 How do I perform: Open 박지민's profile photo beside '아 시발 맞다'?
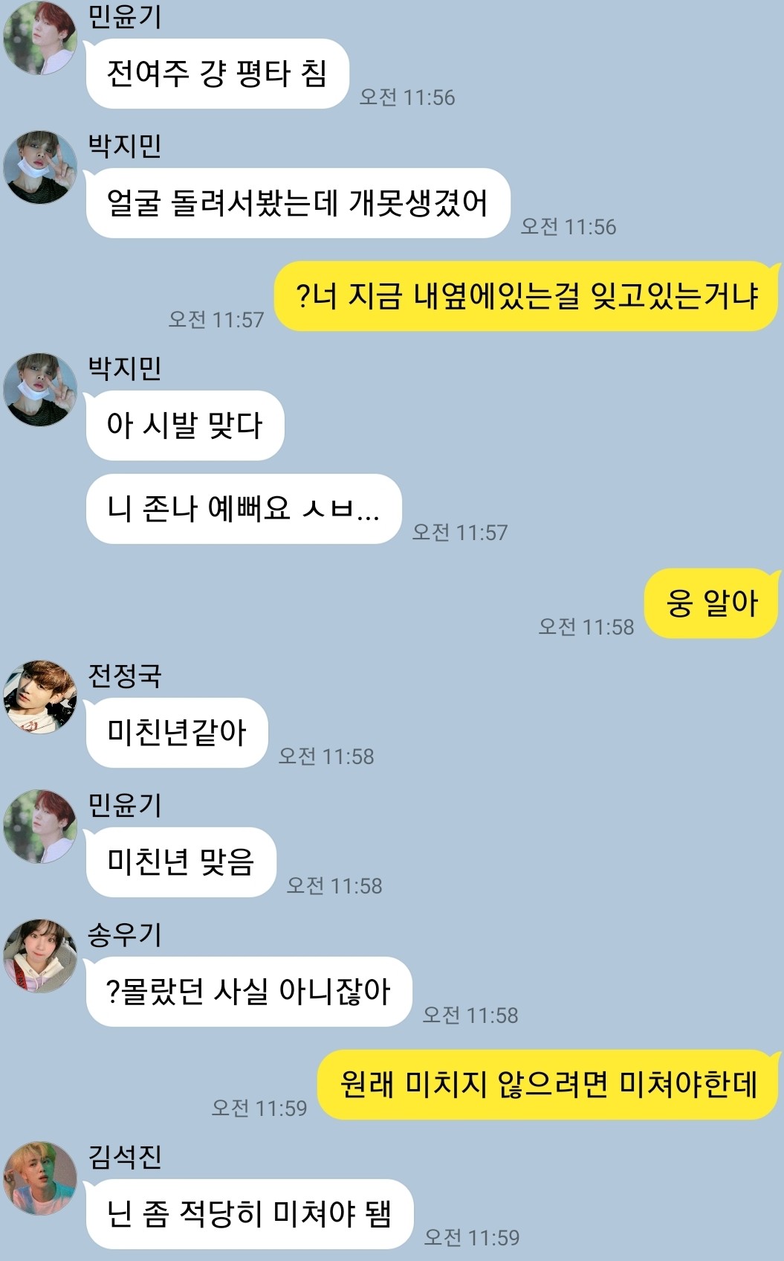pyautogui.click(x=40, y=389)
